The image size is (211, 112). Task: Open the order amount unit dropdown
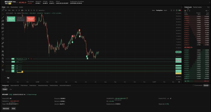tap(21, 18)
